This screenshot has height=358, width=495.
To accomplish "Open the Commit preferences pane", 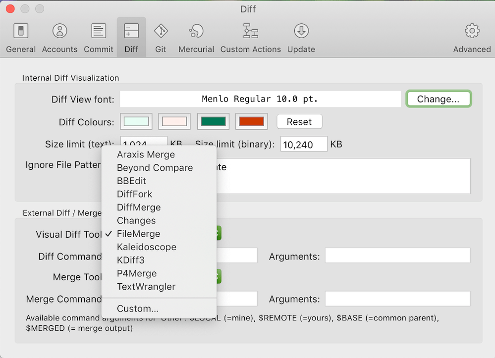I will point(99,38).
